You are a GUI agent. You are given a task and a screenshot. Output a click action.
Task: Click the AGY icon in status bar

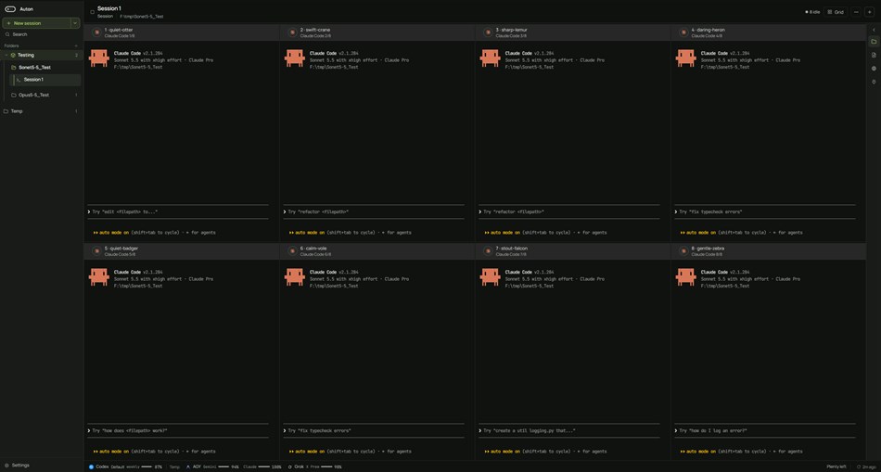[x=188, y=466]
